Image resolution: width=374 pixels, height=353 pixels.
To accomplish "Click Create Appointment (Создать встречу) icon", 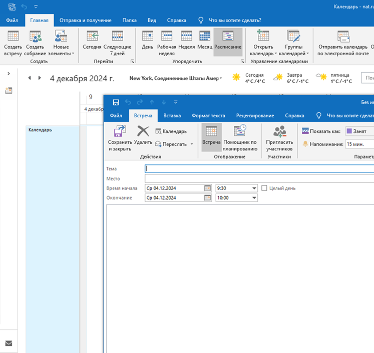I will pyautogui.click(x=13, y=43).
